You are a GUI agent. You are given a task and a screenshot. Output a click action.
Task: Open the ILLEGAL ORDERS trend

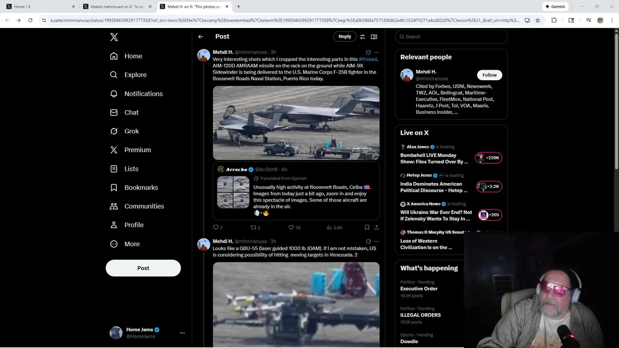420,315
